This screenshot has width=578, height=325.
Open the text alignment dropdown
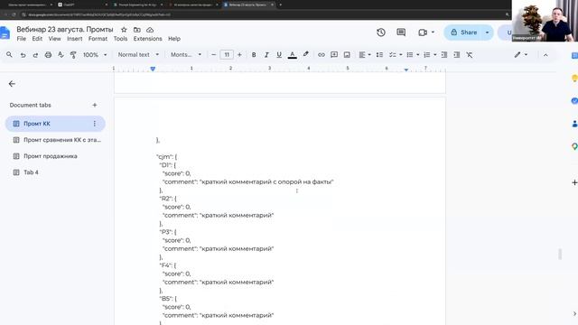click(364, 54)
